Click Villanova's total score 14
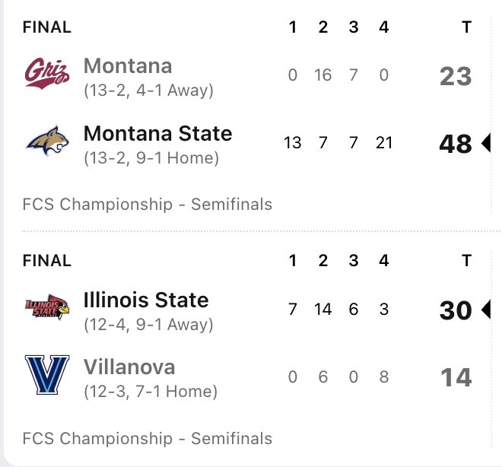The height and width of the screenshot is (467, 502). click(x=456, y=377)
